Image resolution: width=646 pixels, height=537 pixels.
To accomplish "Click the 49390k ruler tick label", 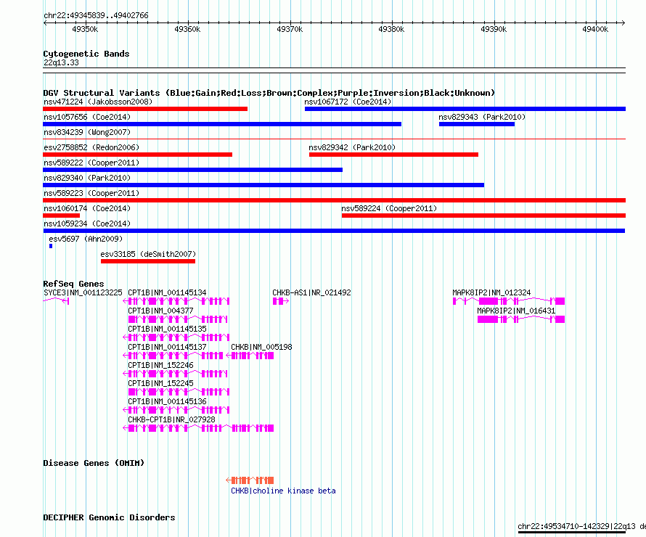I will pos(494,29).
